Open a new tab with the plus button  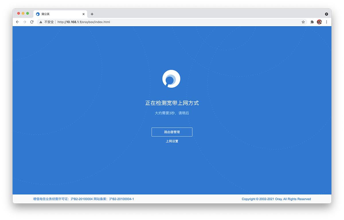click(92, 14)
